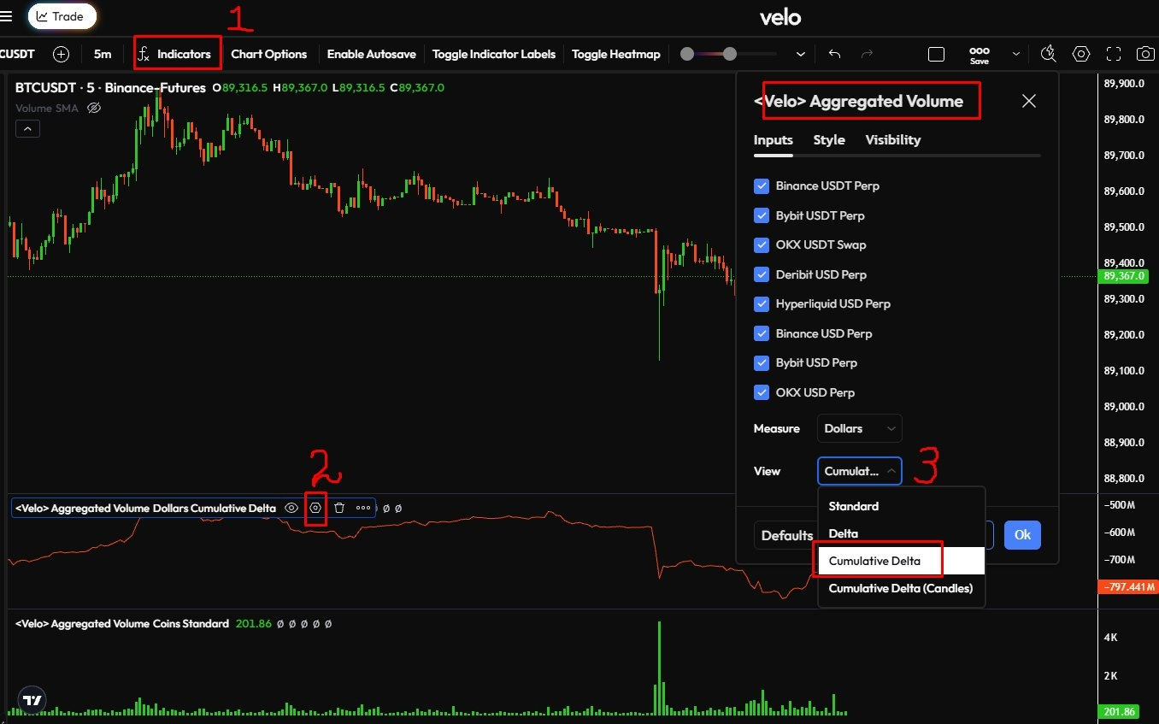Click the velo logo
The height and width of the screenshot is (724, 1159).
[x=780, y=16]
